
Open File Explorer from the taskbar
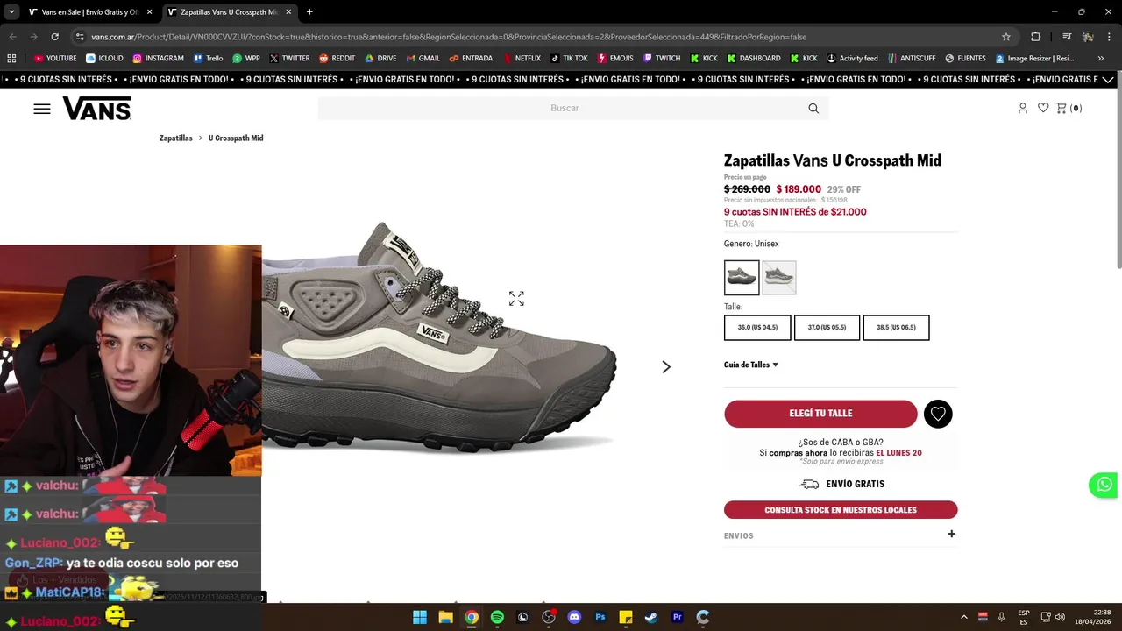pyautogui.click(x=445, y=617)
